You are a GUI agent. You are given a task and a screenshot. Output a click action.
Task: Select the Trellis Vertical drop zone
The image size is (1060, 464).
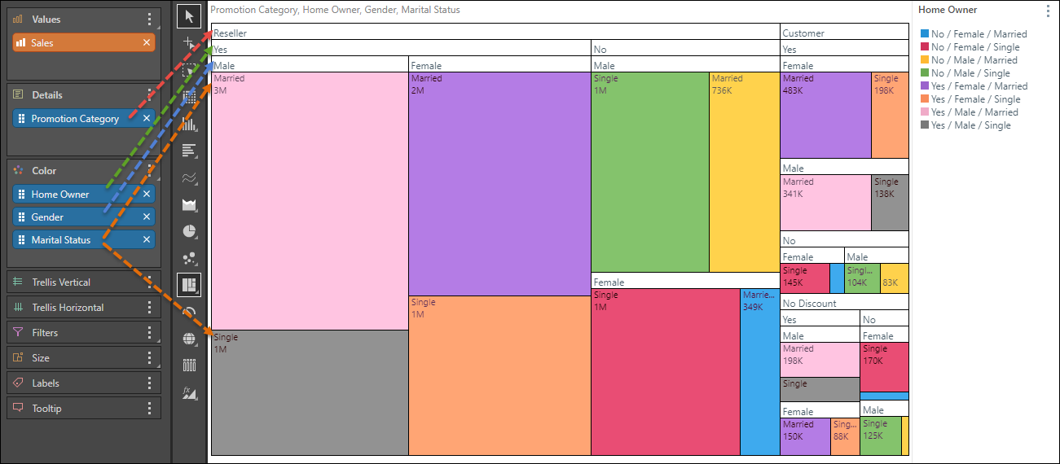click(x=73, y=282)
